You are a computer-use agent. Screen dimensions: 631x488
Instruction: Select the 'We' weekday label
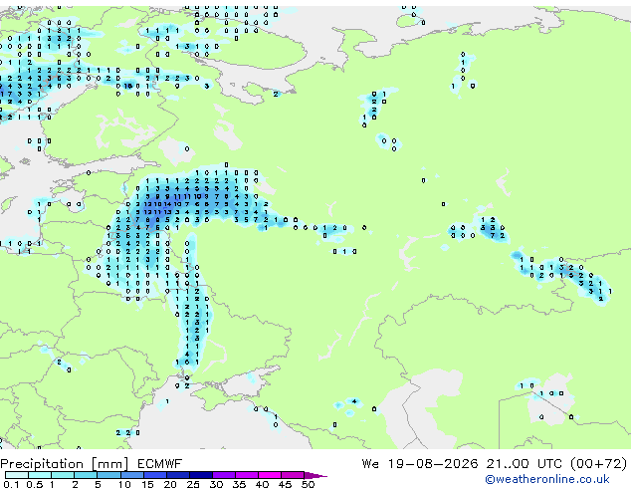click(x=370, y=464)
